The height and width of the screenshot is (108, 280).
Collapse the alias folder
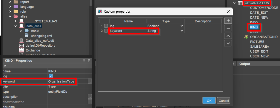pyautogui.click(x=10, y=16)
